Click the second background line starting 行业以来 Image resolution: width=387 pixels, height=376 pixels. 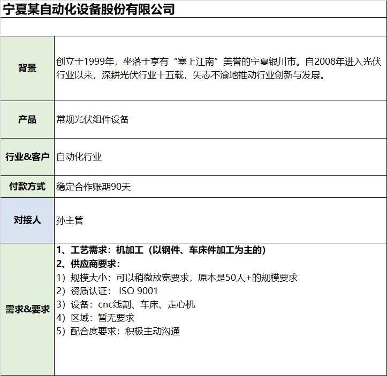click(x=191, y=75)
